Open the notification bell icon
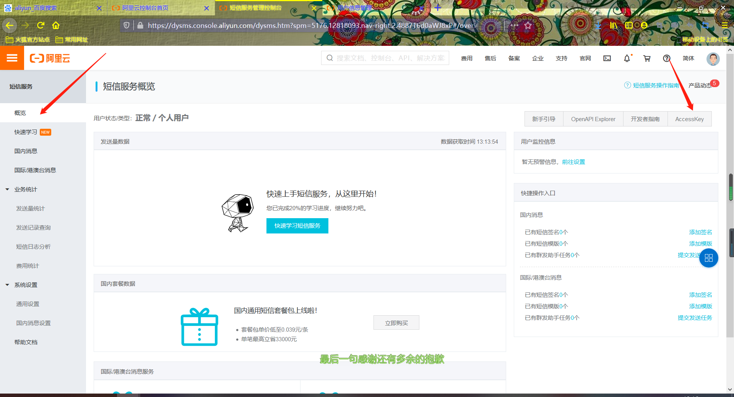The width and height of the screenshot is (734, 397). (x=627, y=58)
